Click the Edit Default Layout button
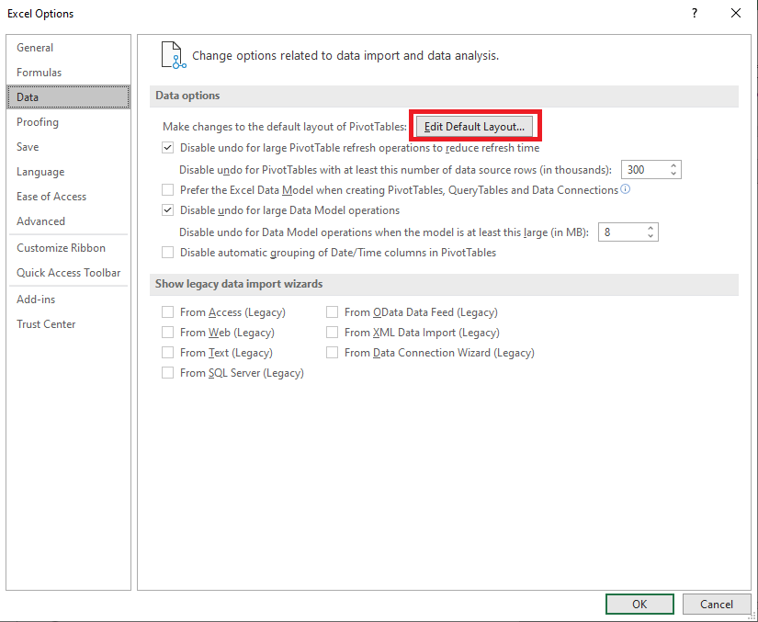Image resolution: width=758 pixels, height=622 pixels. pyautogui.click(x=474, y=127)
